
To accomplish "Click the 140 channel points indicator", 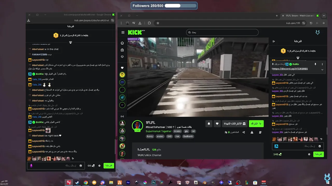I will pos(277,154).
